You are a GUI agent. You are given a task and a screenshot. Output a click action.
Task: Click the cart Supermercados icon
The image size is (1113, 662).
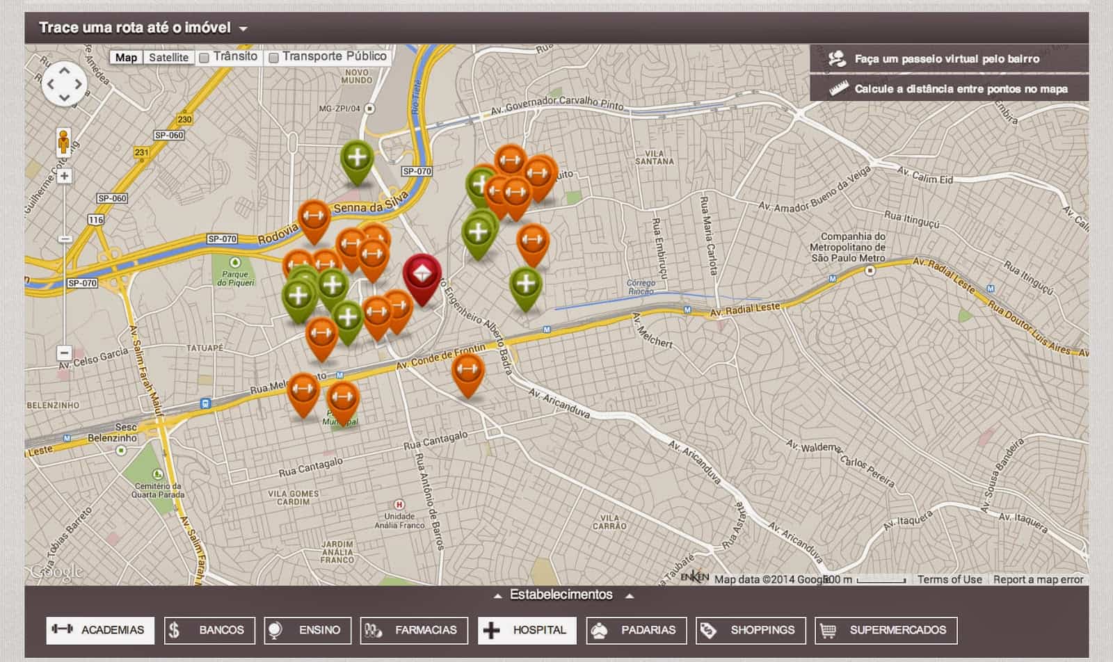tap(827, 630)
